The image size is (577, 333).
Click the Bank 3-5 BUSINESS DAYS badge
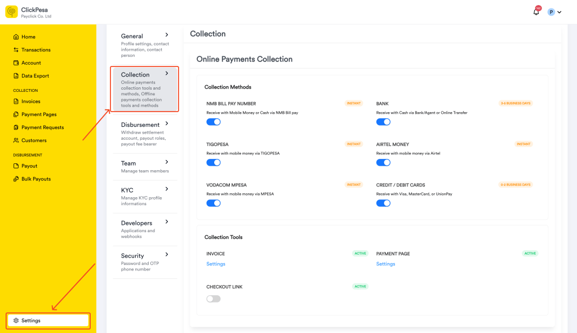coord(516,104)
